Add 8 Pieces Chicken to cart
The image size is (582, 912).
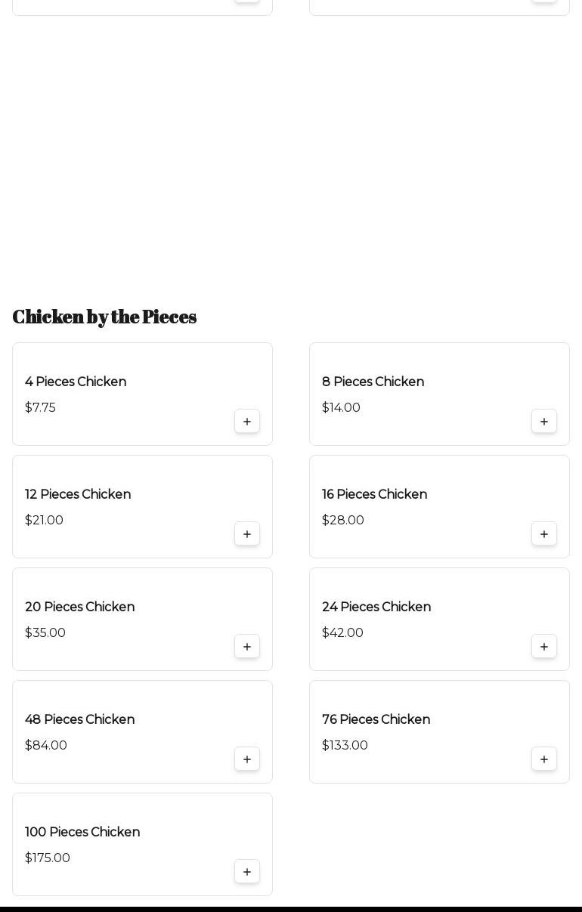click(x=544, y=422)
